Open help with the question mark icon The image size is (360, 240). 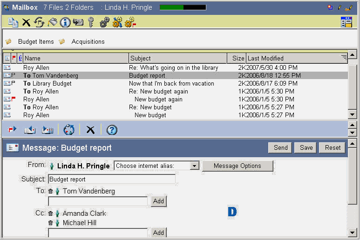(x=112, y=130)
